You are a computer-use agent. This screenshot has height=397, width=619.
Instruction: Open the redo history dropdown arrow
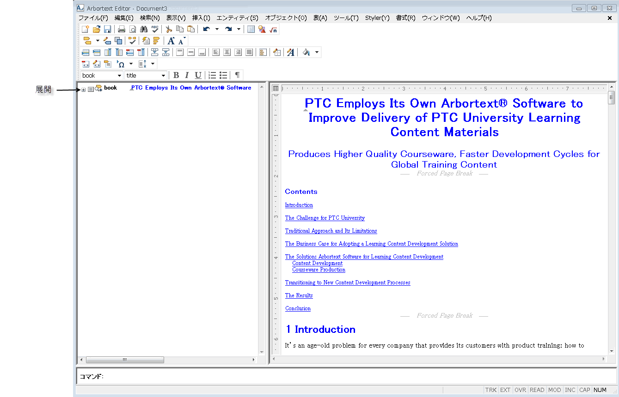coord(239,30)
